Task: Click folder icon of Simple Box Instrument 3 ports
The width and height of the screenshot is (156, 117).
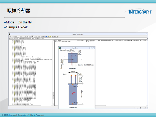Action: [x=15, y=102]
